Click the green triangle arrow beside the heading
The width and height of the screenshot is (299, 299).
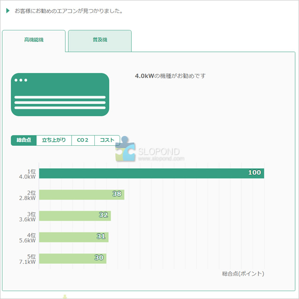pyautogui.click(x=8, y=10)
